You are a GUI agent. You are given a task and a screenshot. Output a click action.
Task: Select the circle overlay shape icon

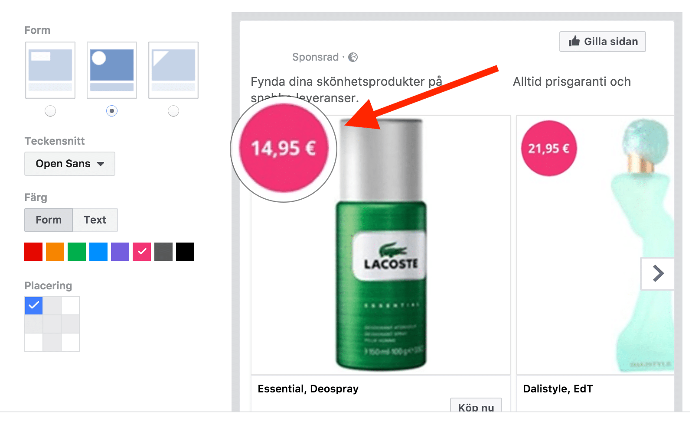click(x=112, y=70)
